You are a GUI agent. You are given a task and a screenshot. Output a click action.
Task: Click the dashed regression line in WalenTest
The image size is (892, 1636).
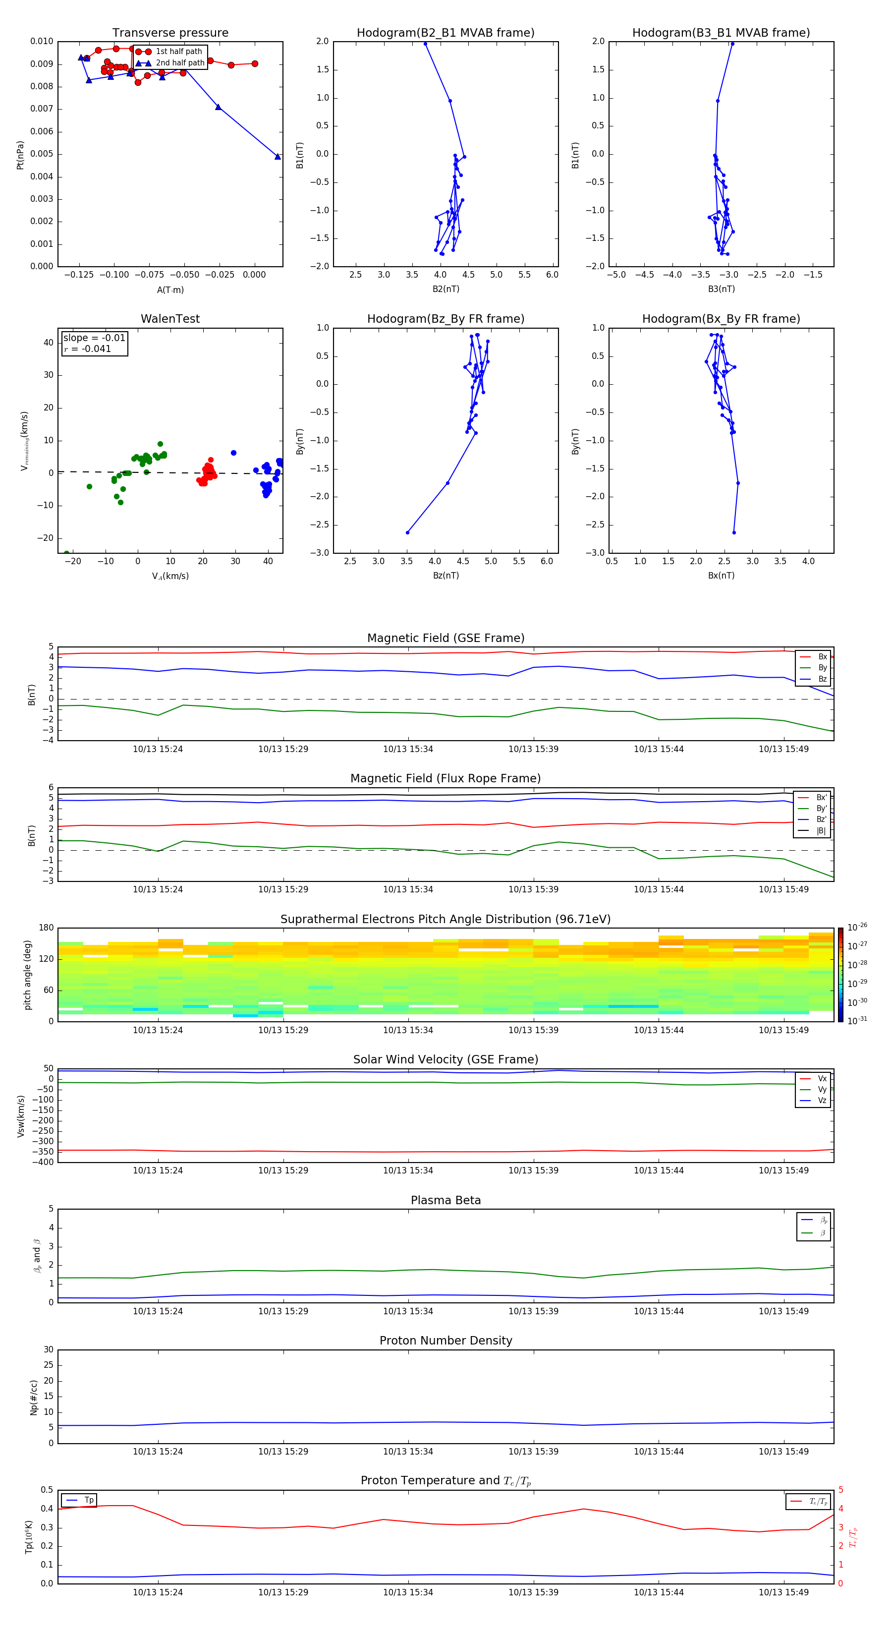pyautogui.click(x=170, y=472)
